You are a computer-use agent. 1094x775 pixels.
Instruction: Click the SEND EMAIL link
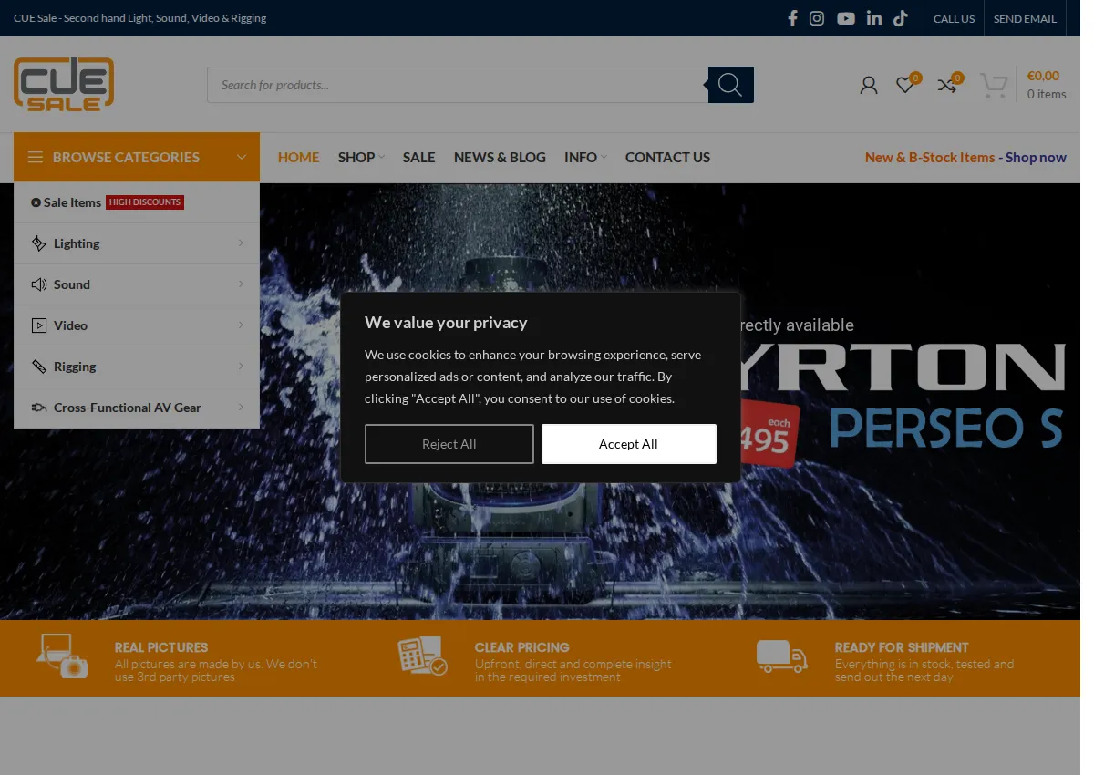point(1025,18)
